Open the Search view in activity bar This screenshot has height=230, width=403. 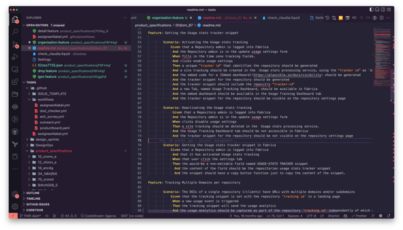click(x=15, y=32)
